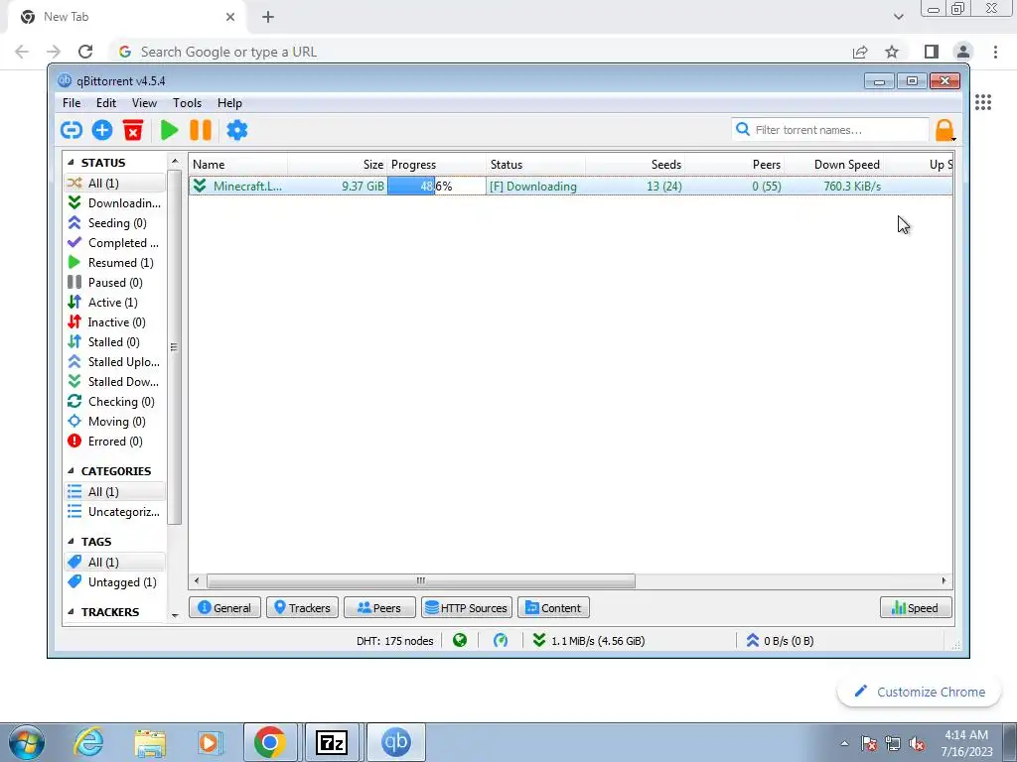Switch to the Trackers tab
The image size is (1017, 762).
click(x=302, y=608)
